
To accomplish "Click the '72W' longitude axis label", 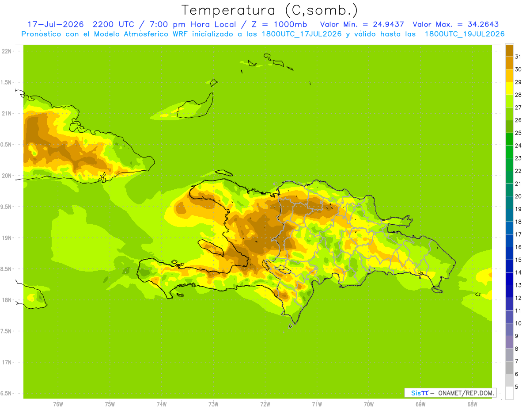I will coord(265,404).
